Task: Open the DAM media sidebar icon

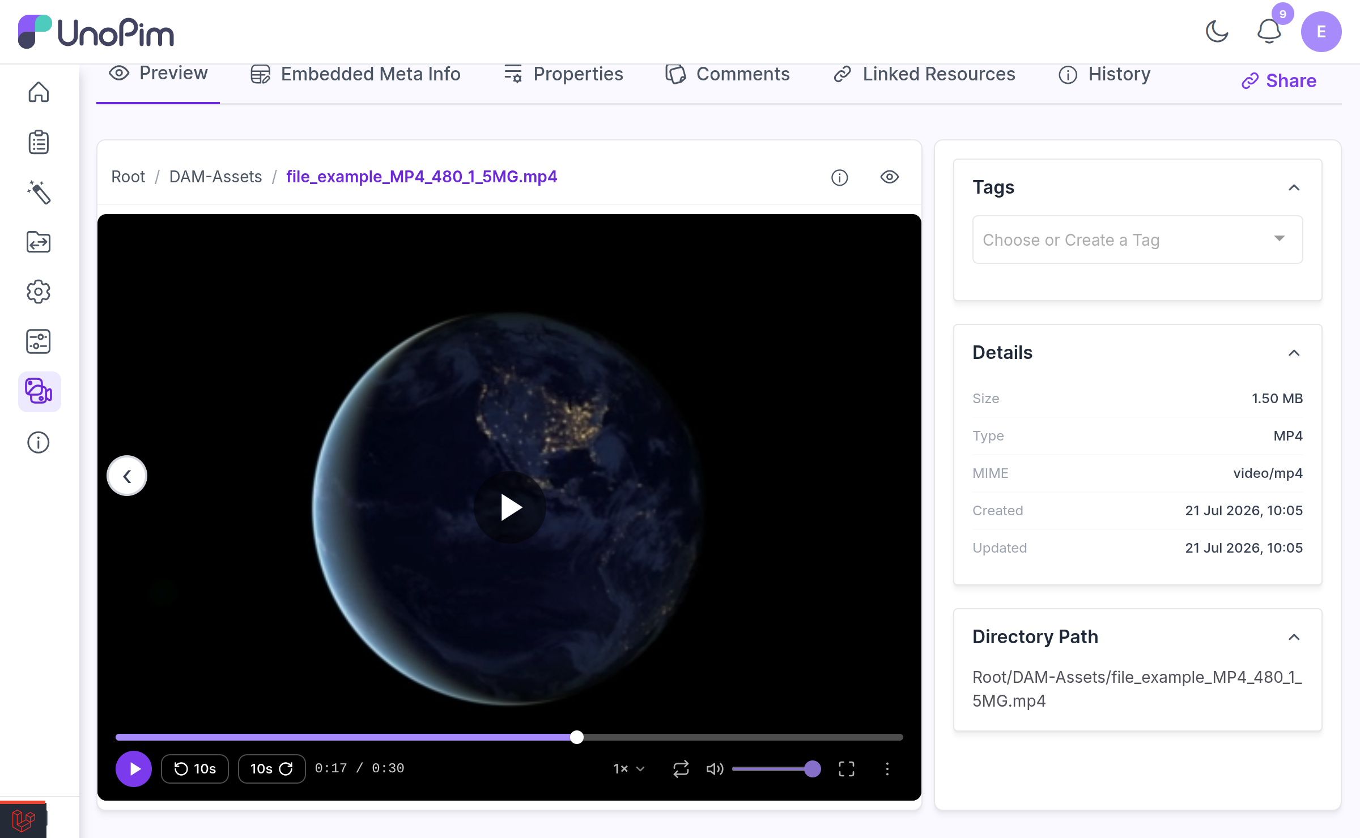Action: [39, 391]
